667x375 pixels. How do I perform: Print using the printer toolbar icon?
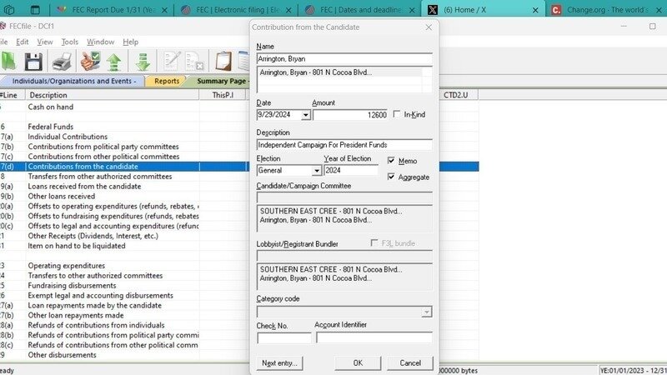coord(62,62)
